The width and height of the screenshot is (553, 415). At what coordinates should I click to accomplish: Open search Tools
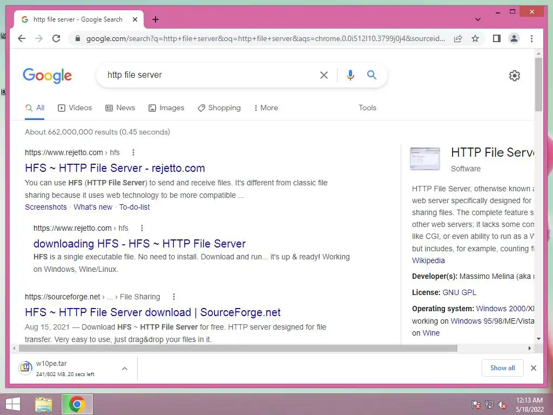[367, 108]
